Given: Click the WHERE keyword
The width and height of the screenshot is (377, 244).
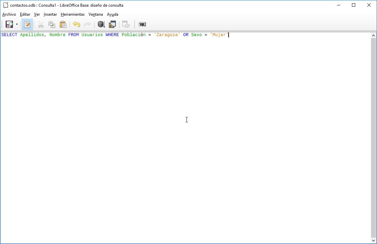Looking at the screenshot, I should [x=112, y=35].
